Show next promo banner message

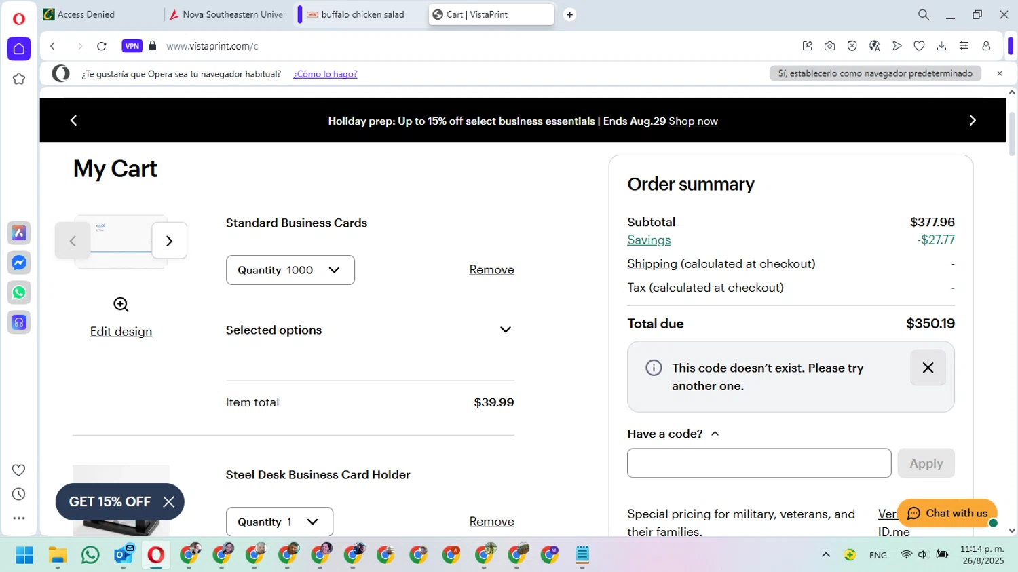click(973, 120)
